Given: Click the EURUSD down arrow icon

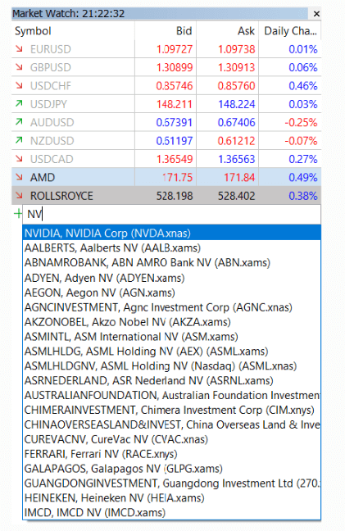Looking at the screenshot, I should (x=19, y=49).
